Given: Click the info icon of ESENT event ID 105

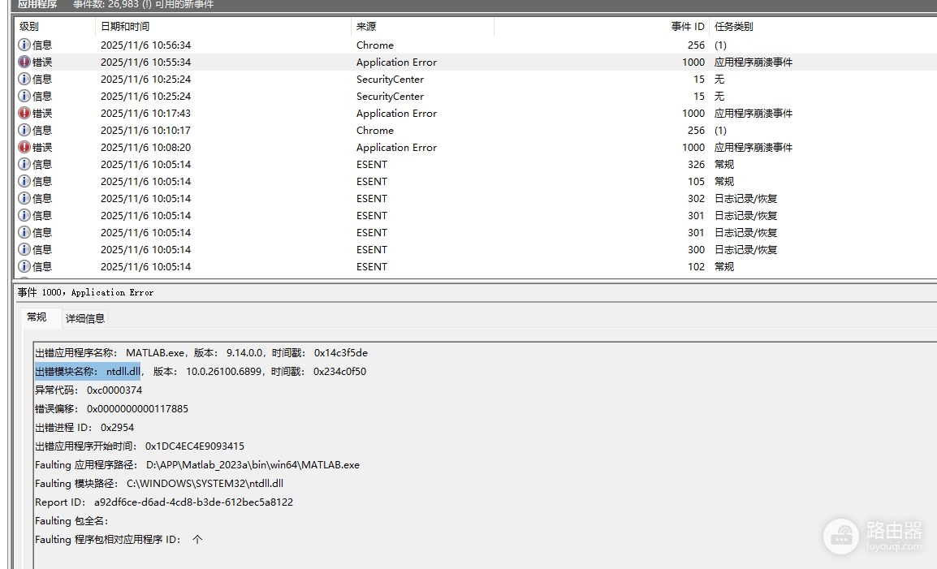Looking at the screenshot, I should (24, 181).
